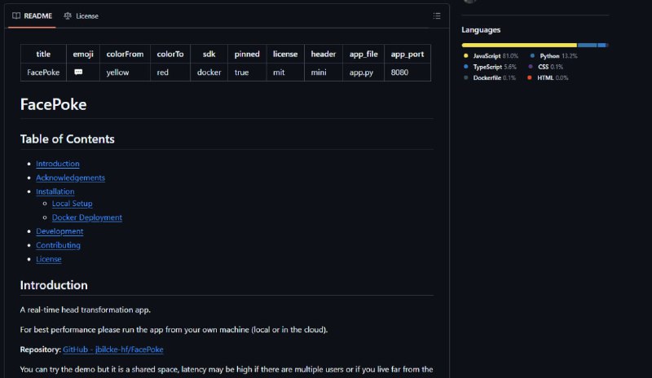Click the 'true' pinned table cell
The width and height of the screenshot is (652, 378).
pos(247,72)
